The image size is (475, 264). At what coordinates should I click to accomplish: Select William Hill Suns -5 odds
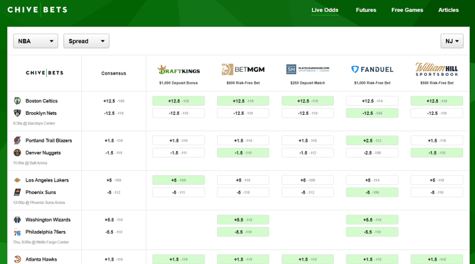(437, 192)
